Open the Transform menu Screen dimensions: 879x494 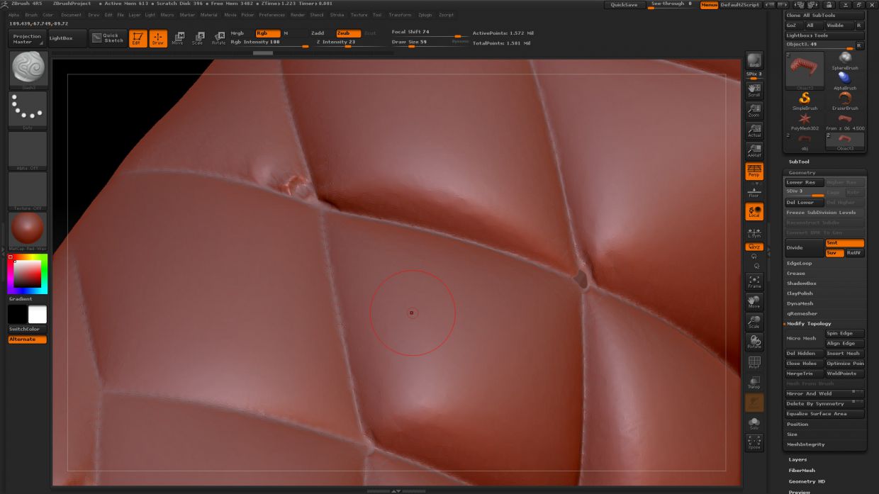tap(400, 15)
